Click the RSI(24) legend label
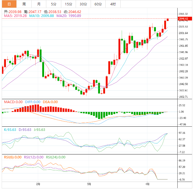 click(56, 157)
